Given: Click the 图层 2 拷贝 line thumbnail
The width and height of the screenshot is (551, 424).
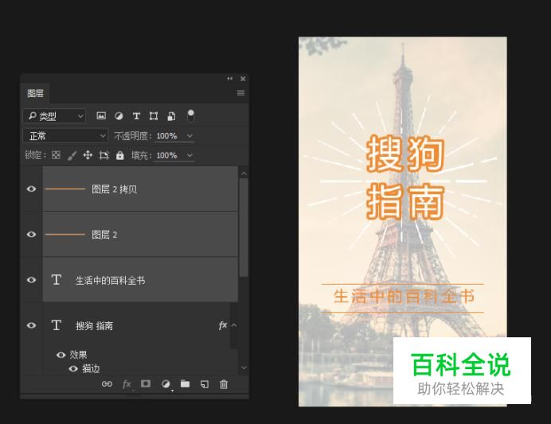Looking at the screenshot, I should pos(65,189).
